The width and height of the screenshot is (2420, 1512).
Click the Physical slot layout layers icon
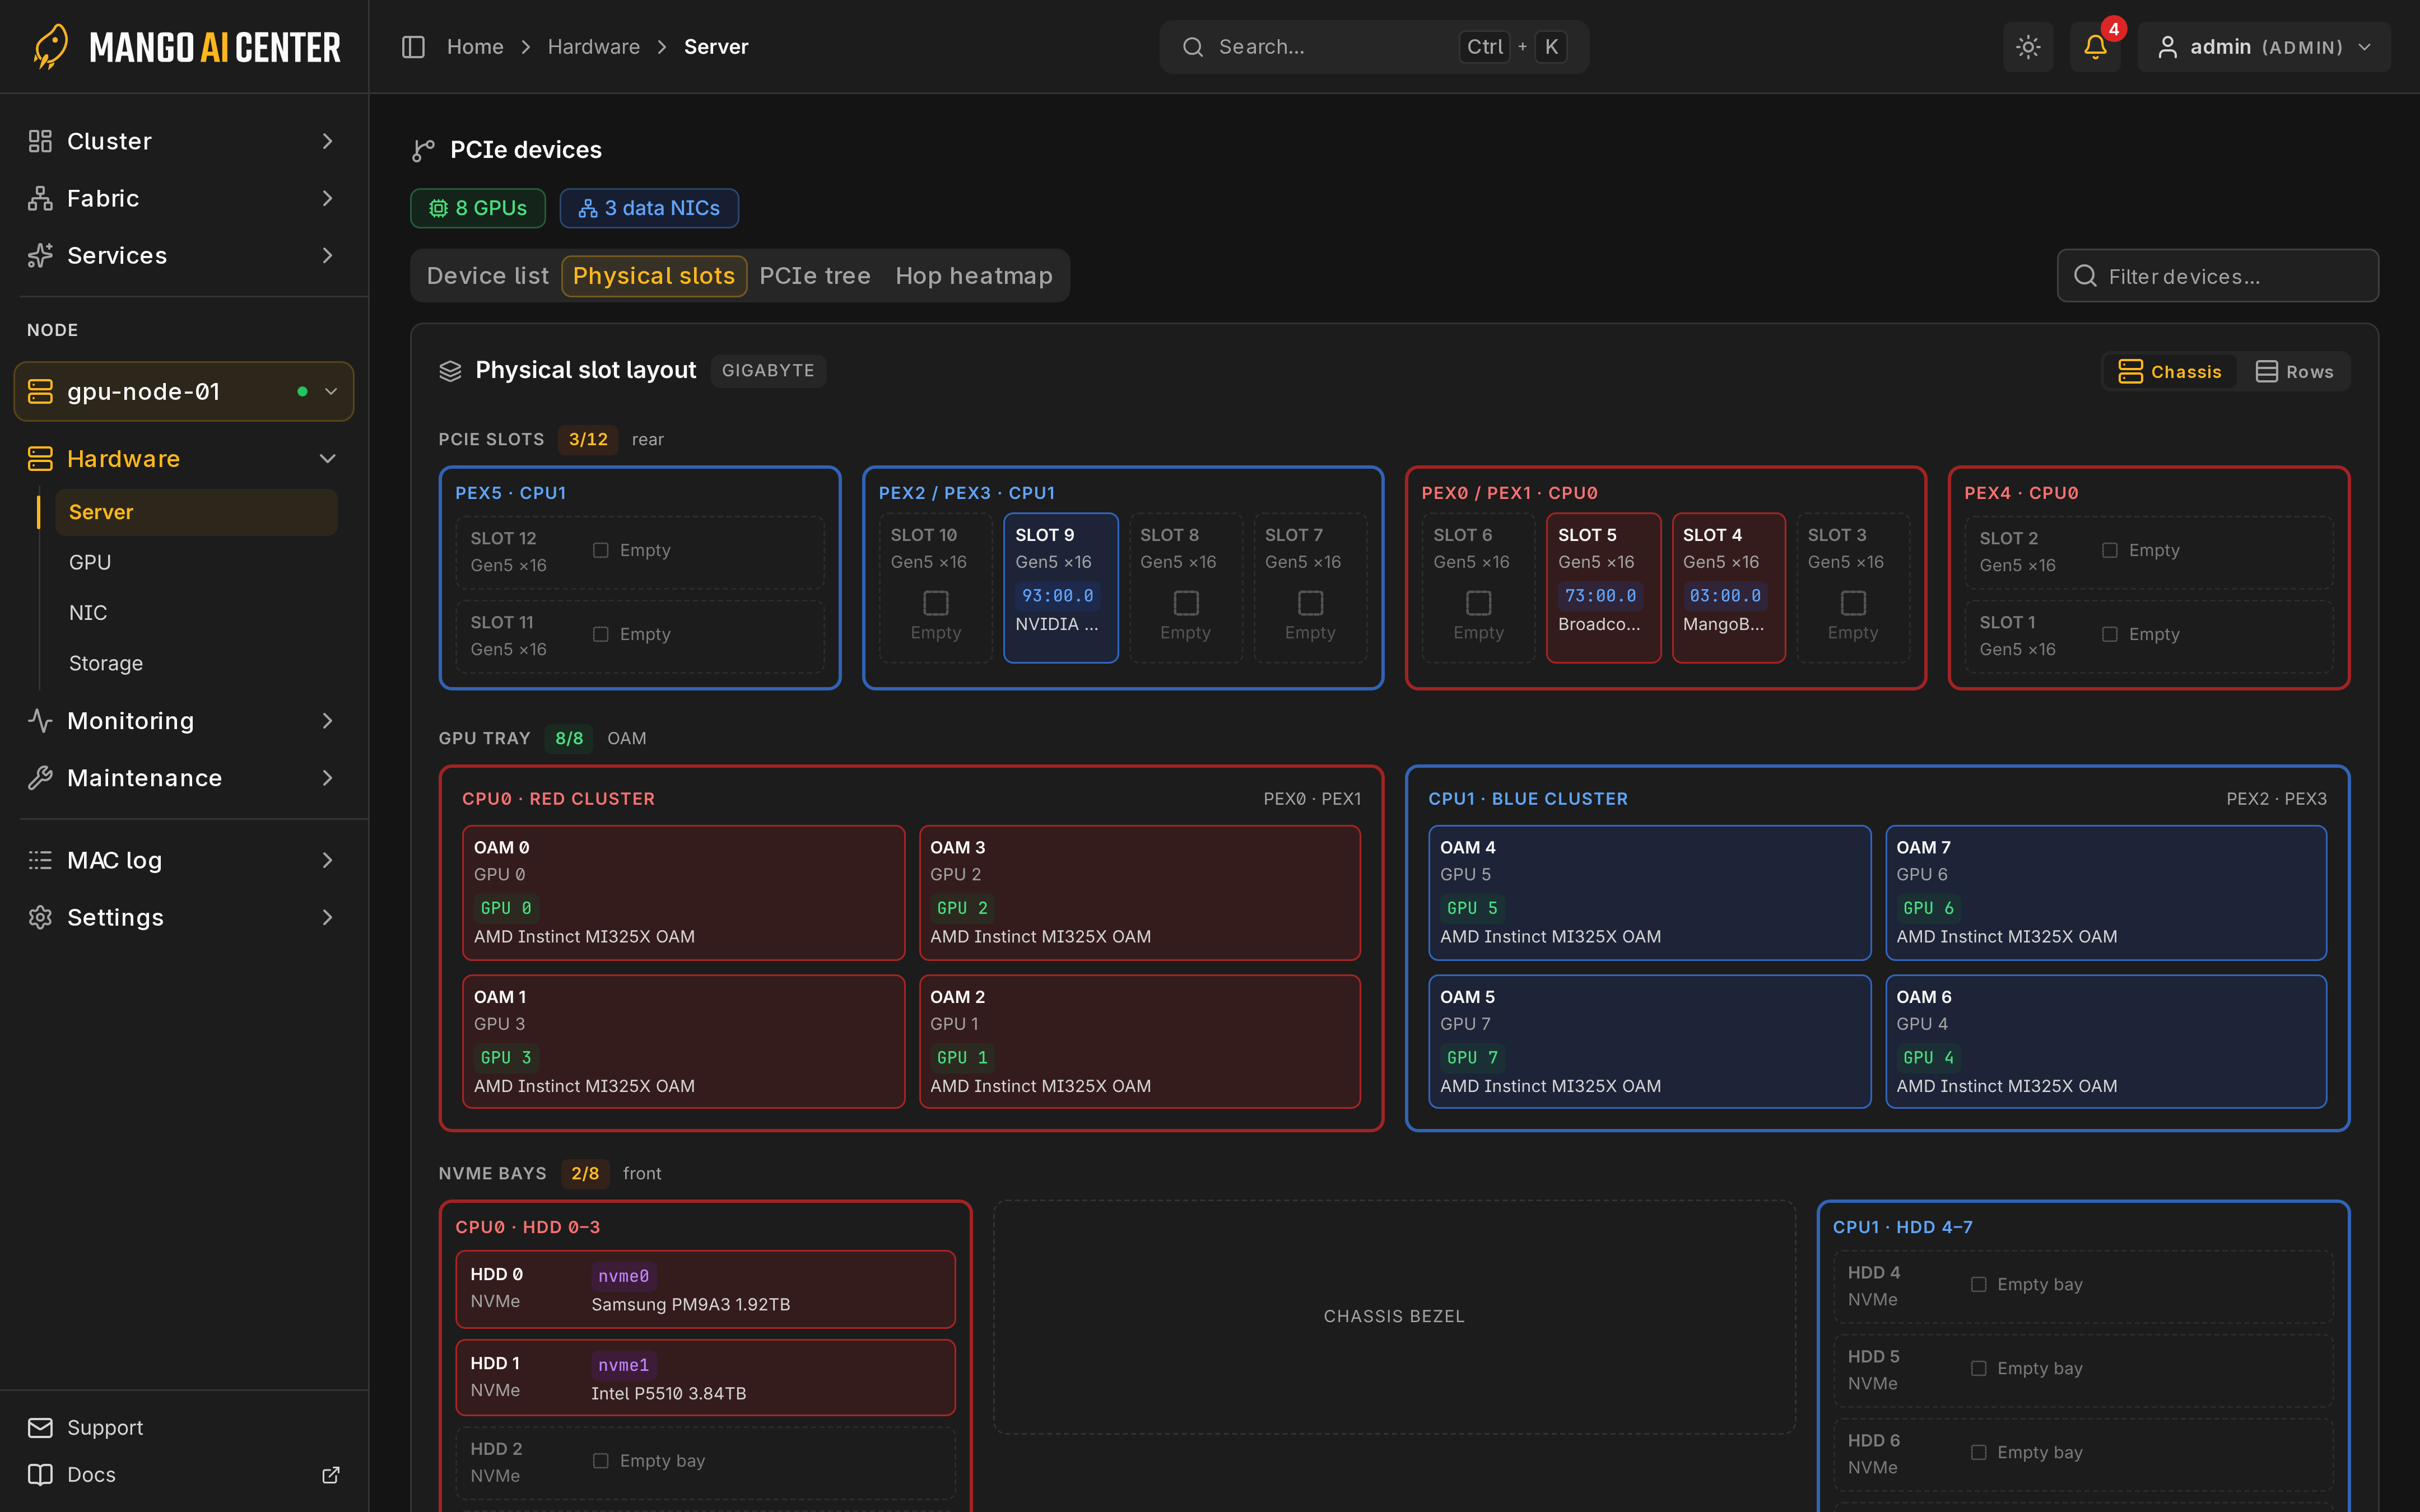click(450, 371)
